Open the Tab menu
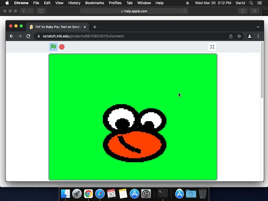This screenshot has width=268, height=201. (x=129, y=3)
